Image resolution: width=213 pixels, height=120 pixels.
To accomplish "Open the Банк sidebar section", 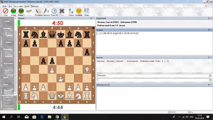I will (x=7, y=70).
